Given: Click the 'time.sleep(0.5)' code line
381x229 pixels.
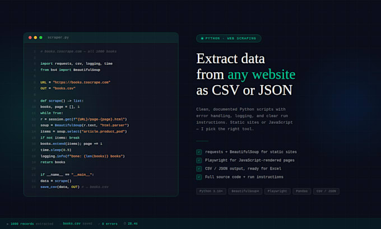Looking at the screenshot, I should 56,150.
